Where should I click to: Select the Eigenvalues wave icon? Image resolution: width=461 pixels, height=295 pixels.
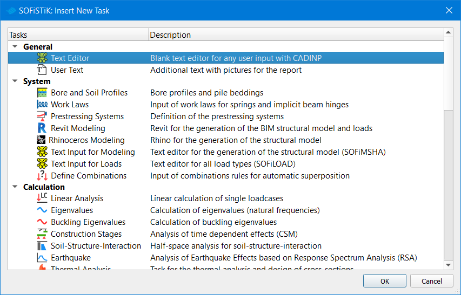(42, 210)
